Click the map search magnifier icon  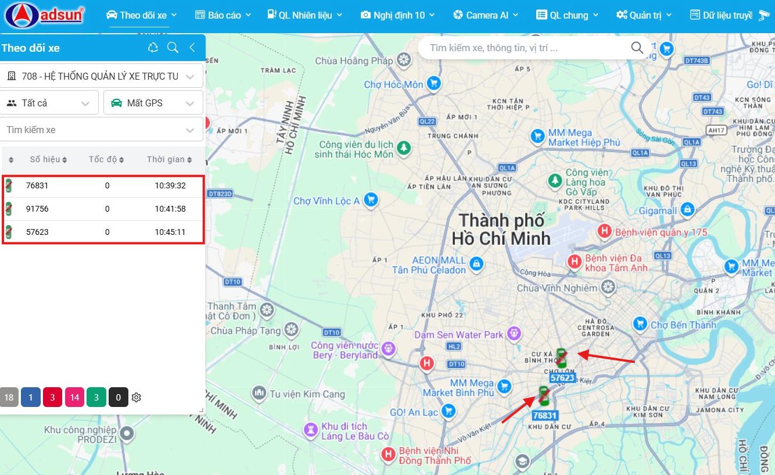637,48
